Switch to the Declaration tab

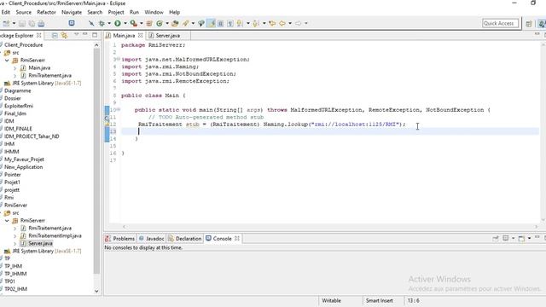[x=184, y=239]
